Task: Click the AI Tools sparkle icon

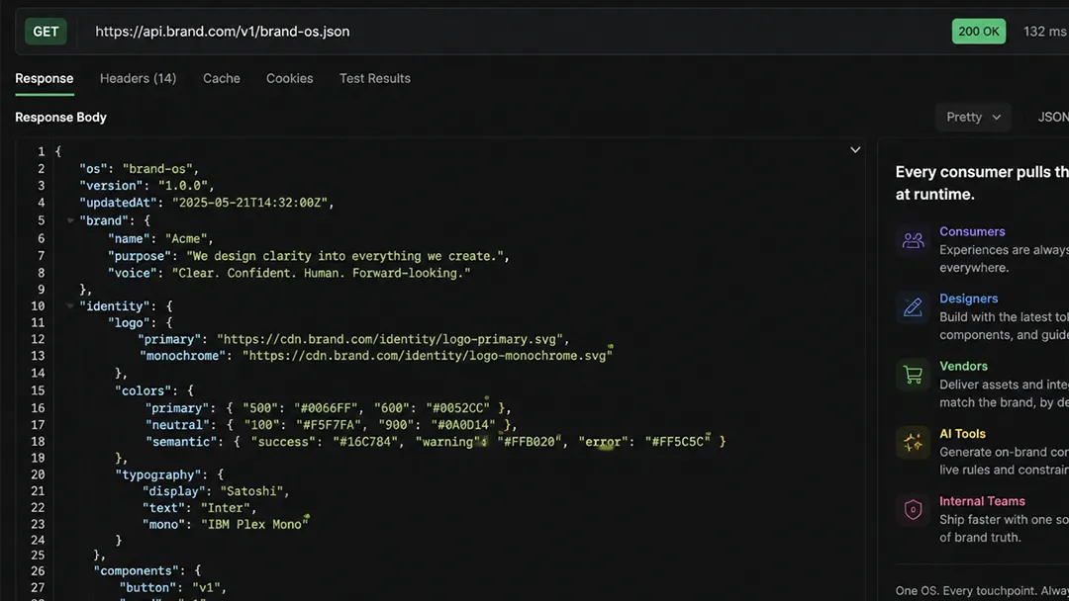Action: pyautogui.click(x=913, y=443)
